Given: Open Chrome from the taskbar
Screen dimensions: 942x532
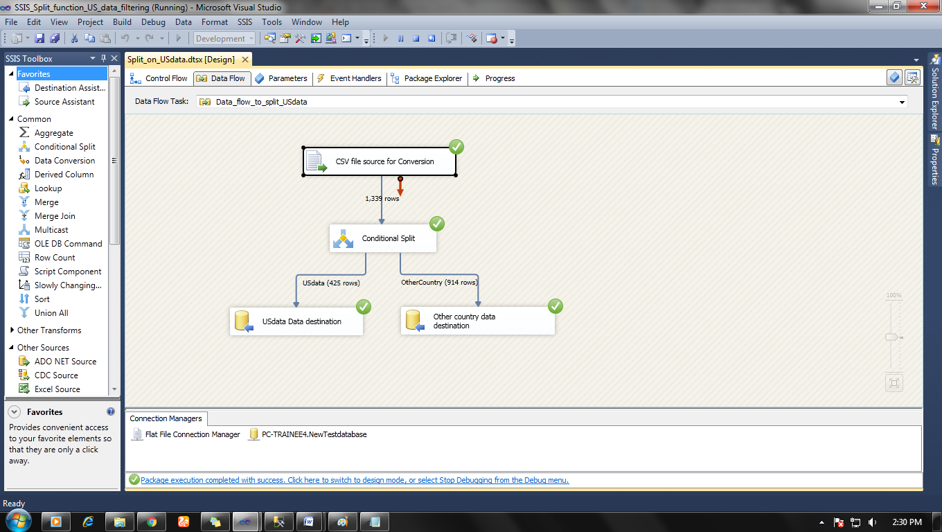Looking at the screenshot, I should 152,522.
